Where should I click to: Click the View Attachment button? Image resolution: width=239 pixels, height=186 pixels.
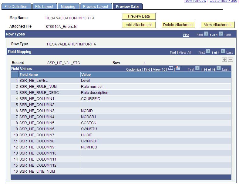(x=218, y=25)
